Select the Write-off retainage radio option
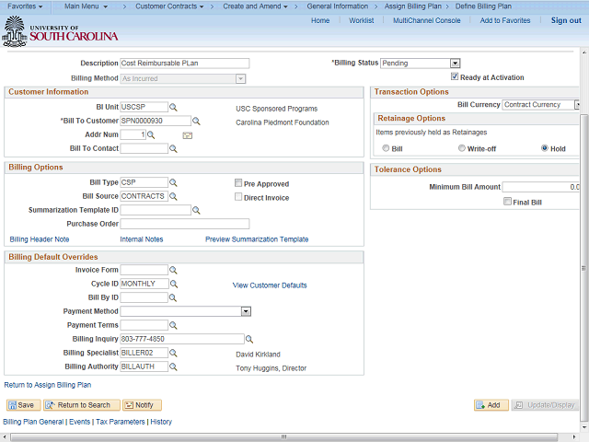Image resolution: width=589 pixels, height=442 pixels. point(462,148)
